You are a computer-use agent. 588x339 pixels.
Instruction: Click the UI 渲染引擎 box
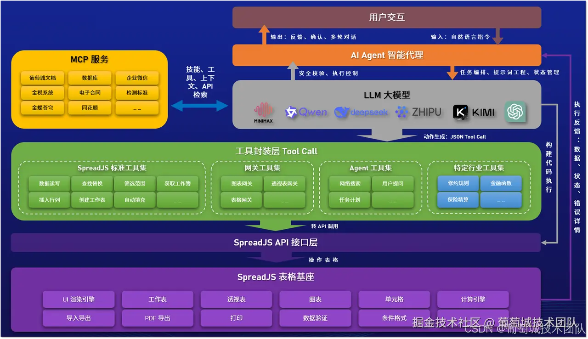[79, 299]
